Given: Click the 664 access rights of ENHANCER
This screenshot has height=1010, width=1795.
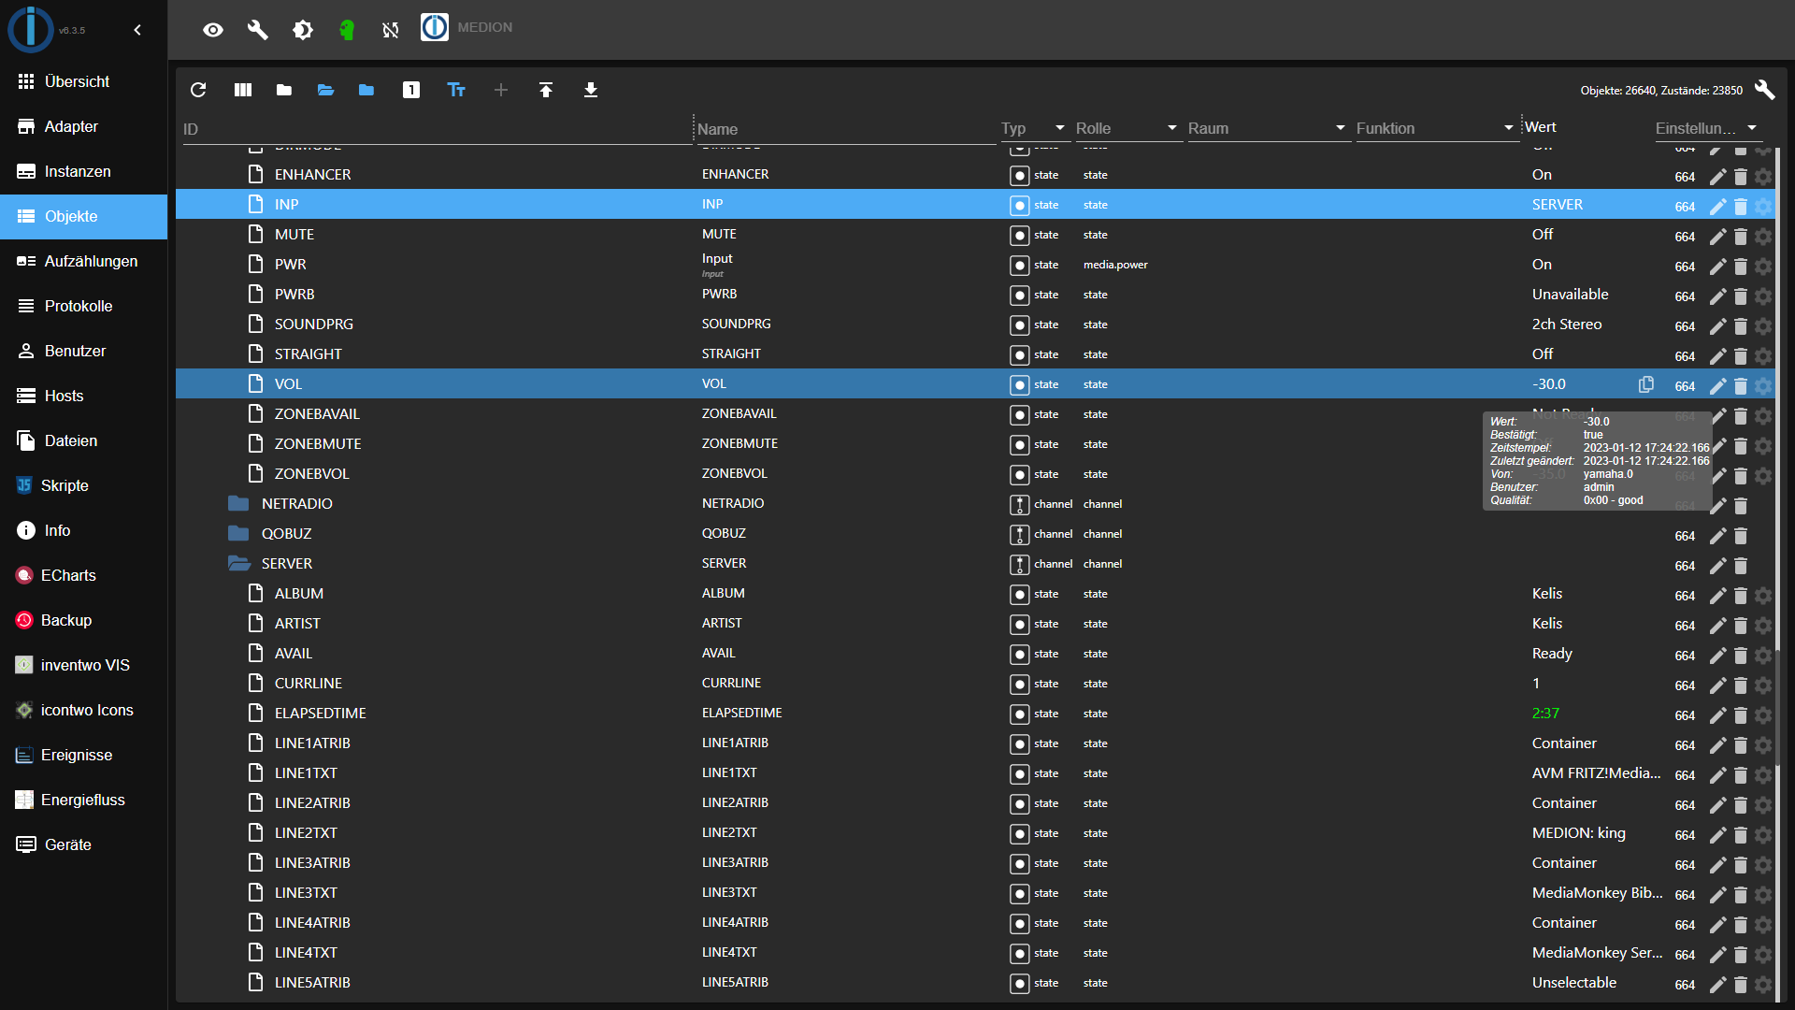Looking at the screenshot, I should (1685, 177).
